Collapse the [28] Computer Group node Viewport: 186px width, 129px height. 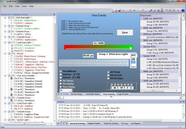5,111
